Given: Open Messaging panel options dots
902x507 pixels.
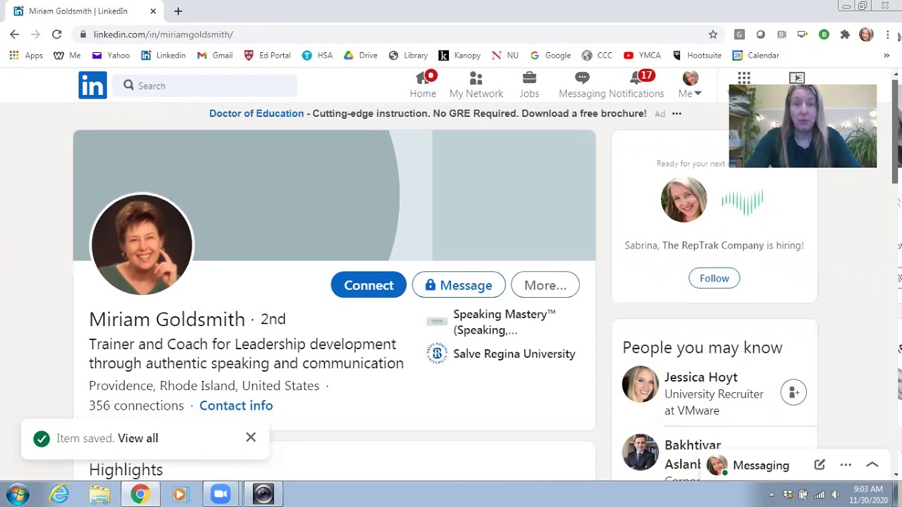Looking at the screenshot, I should tap(846, 465).
